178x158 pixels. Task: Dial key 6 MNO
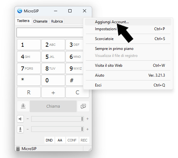tap(75, 57)
